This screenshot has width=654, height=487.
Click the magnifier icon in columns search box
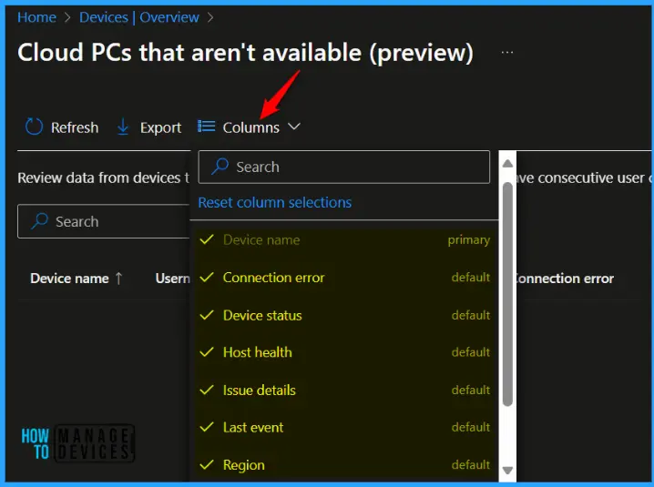[x=220, y=167]
